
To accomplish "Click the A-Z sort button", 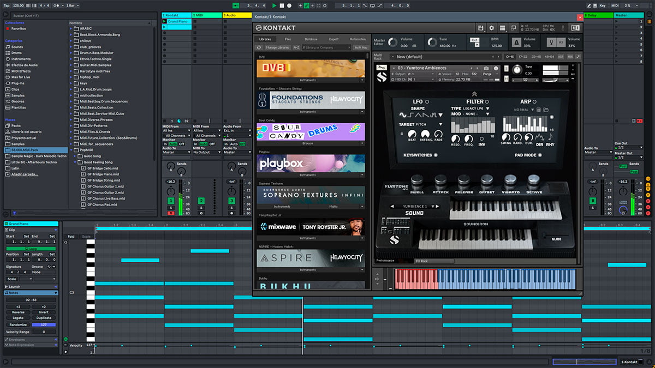I will [x=296, y=47].
